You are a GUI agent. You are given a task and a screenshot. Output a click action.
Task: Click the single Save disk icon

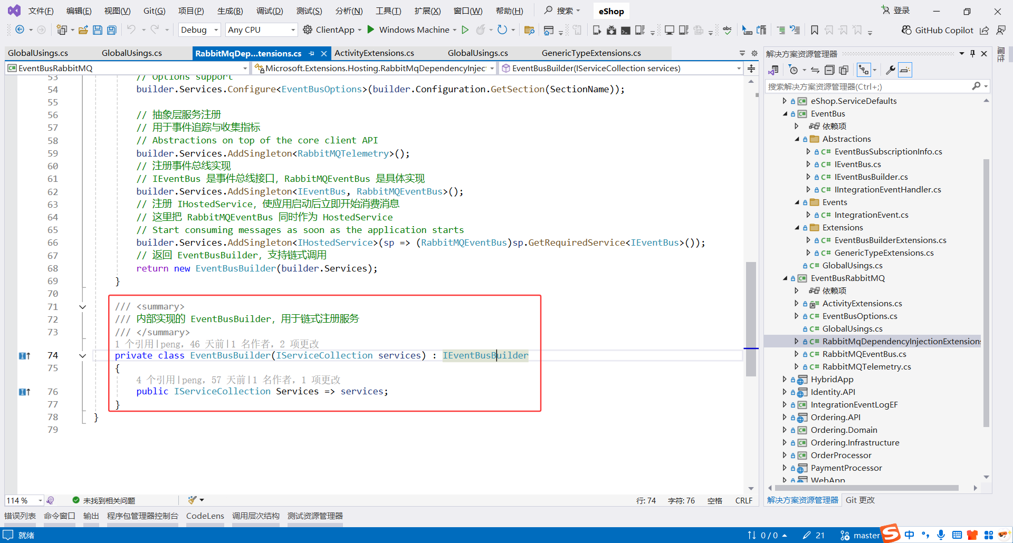(x=98, y=30)
